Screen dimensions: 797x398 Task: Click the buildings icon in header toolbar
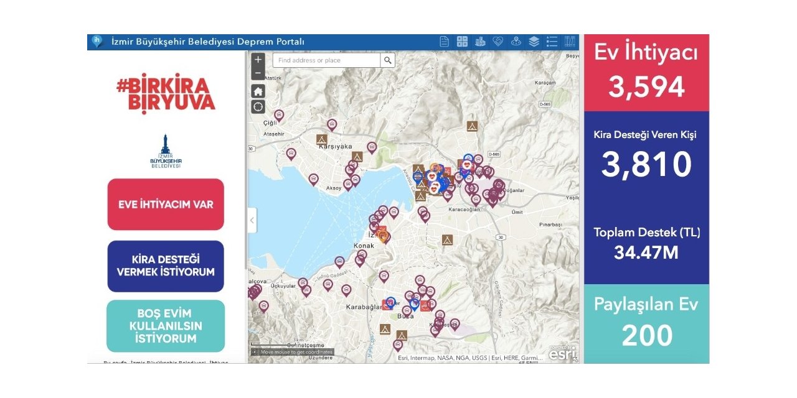(480, 42)
